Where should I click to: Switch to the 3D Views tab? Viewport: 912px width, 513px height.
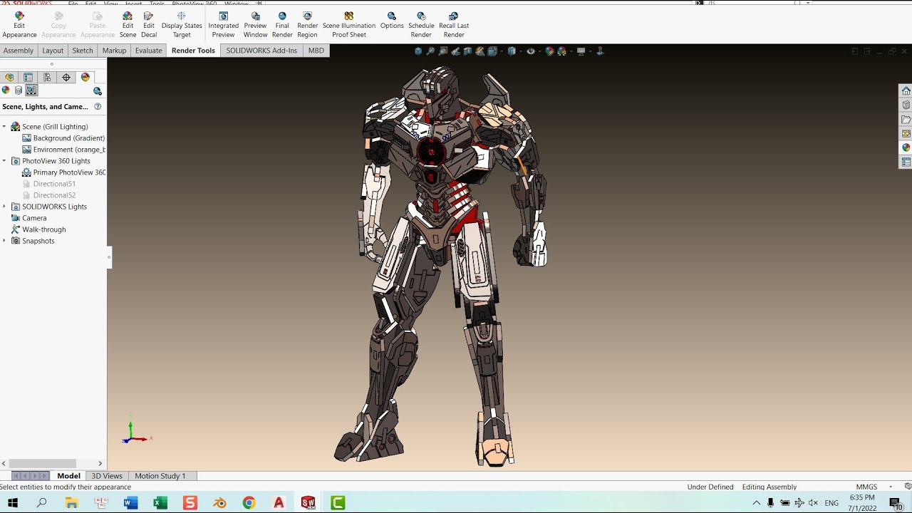click(107, 476)
